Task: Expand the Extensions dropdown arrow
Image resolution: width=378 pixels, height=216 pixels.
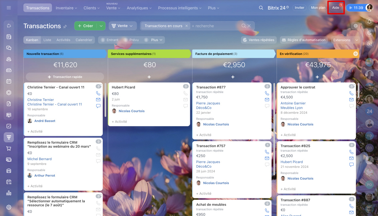Action: click(356, 40)
